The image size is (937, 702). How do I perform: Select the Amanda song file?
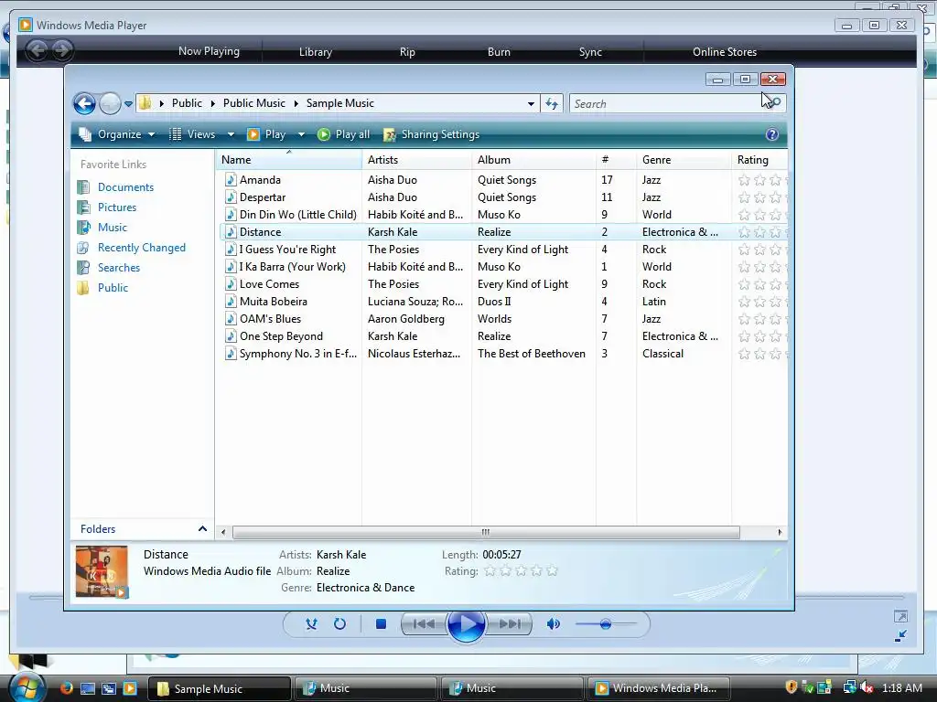point(260,180)
